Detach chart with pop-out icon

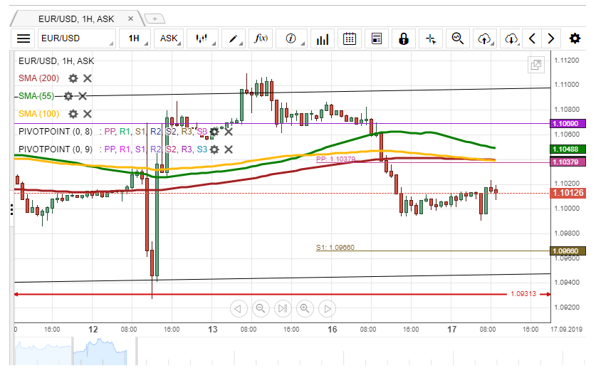(536, 65)
